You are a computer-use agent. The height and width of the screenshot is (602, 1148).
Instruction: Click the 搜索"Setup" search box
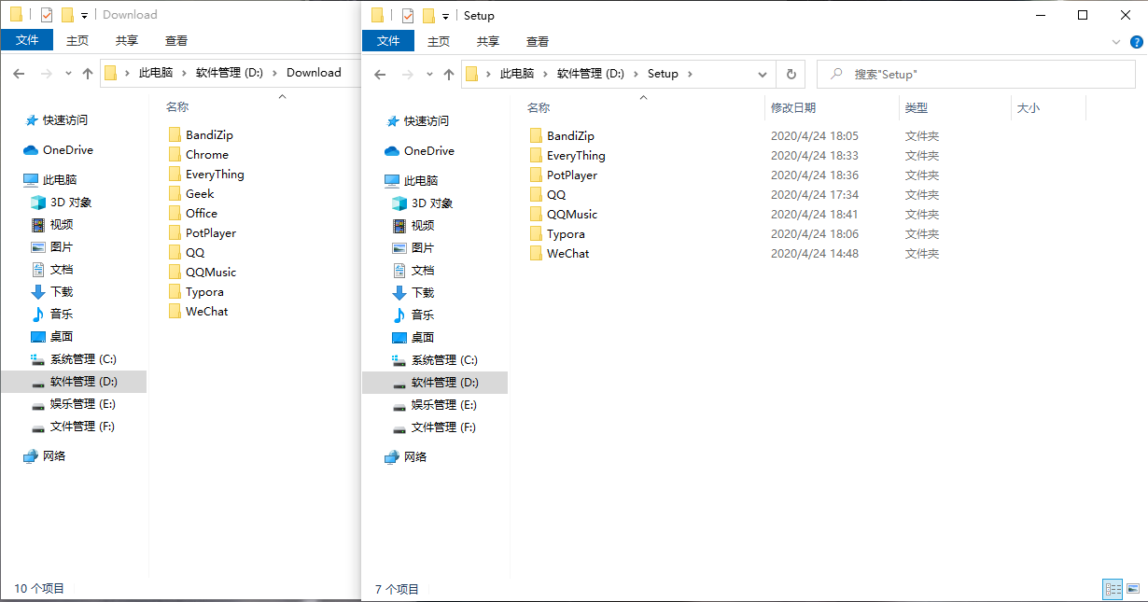pos(976,74)
